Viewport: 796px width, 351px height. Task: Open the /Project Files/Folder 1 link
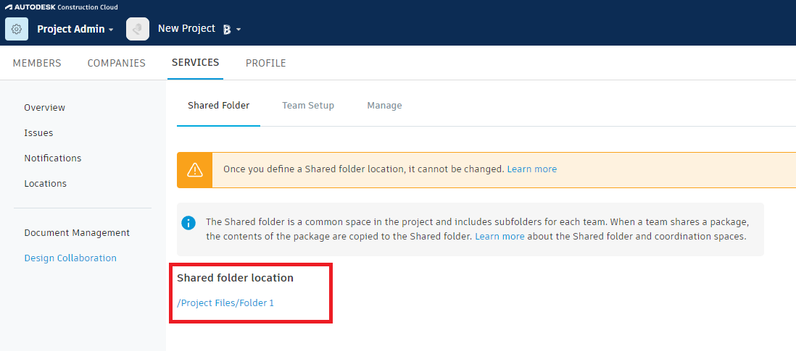click(x=225, y=303)
